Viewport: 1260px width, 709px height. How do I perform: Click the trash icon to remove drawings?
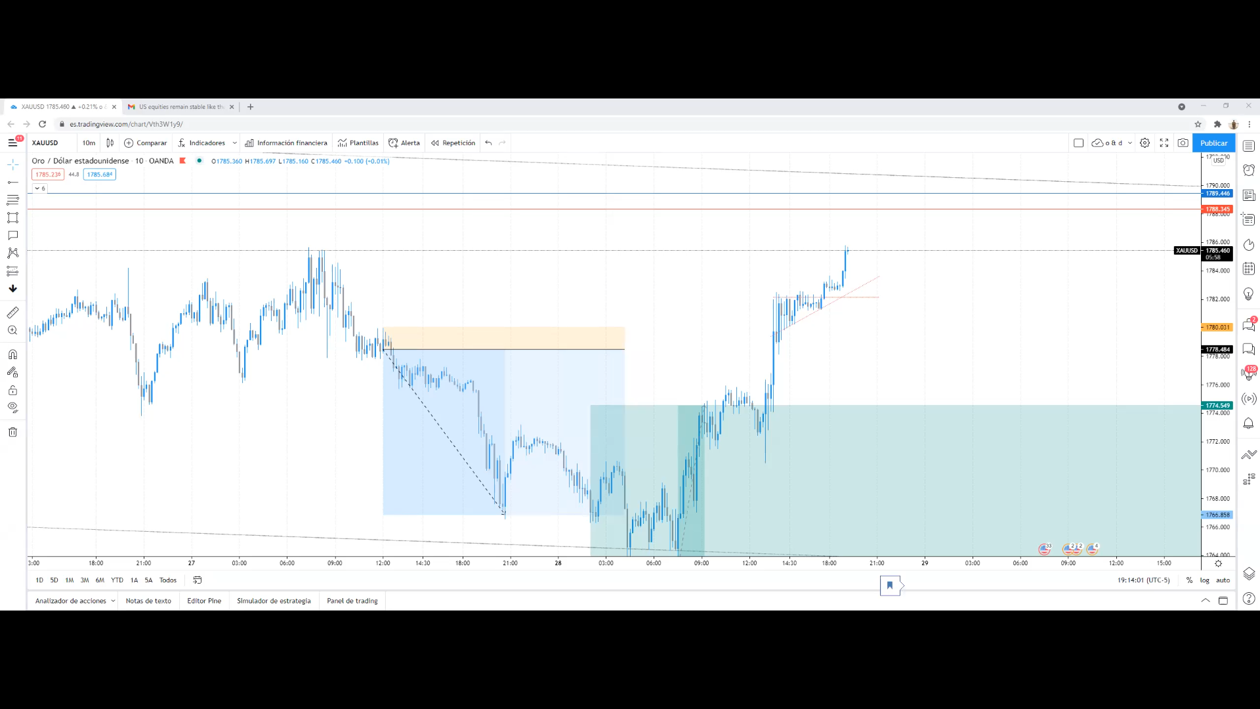(12, 432)
